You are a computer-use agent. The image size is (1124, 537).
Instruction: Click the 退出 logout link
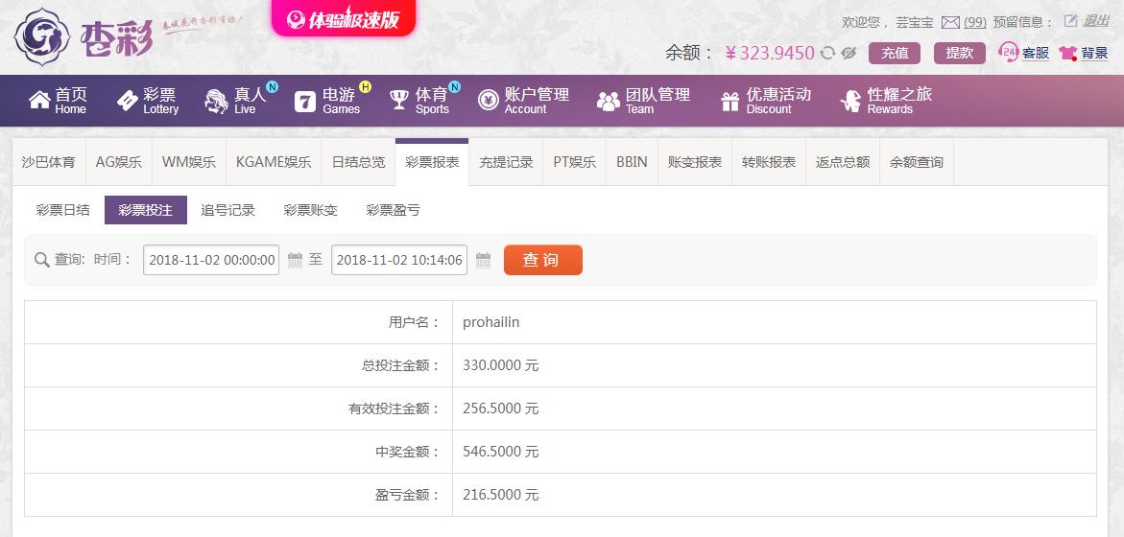coord(1096,21)
